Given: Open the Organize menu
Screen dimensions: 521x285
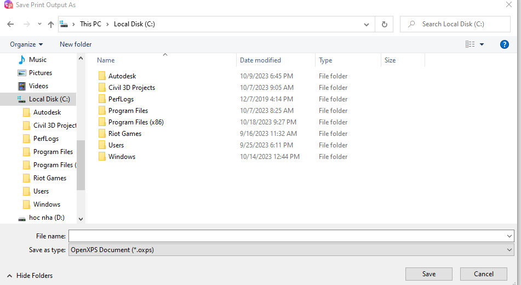Looking at the screenshot, I should [x=26, y=44].
